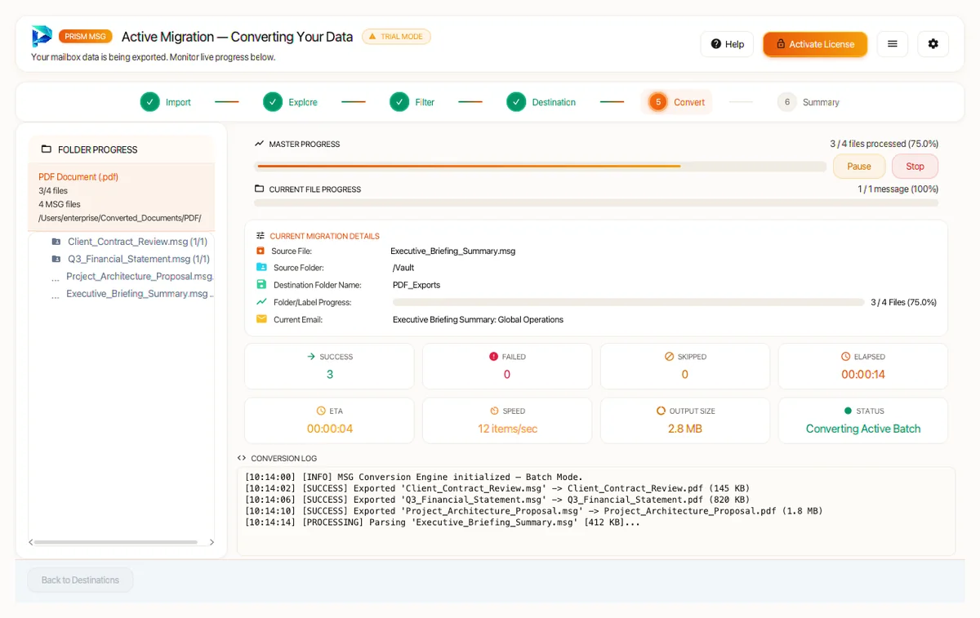Click the green Status dot
This screenshot has width=980, height=618.
[848, 411]
